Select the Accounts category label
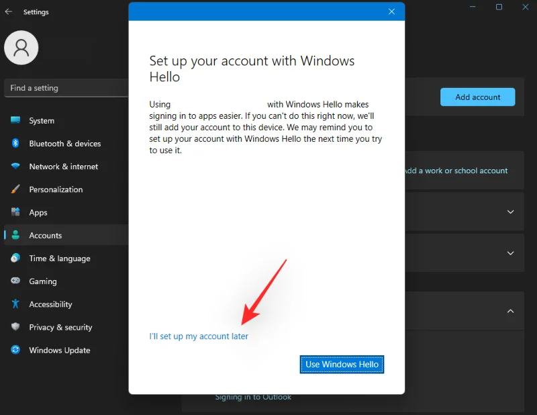The image size is (537, 415). pos(45,236)
